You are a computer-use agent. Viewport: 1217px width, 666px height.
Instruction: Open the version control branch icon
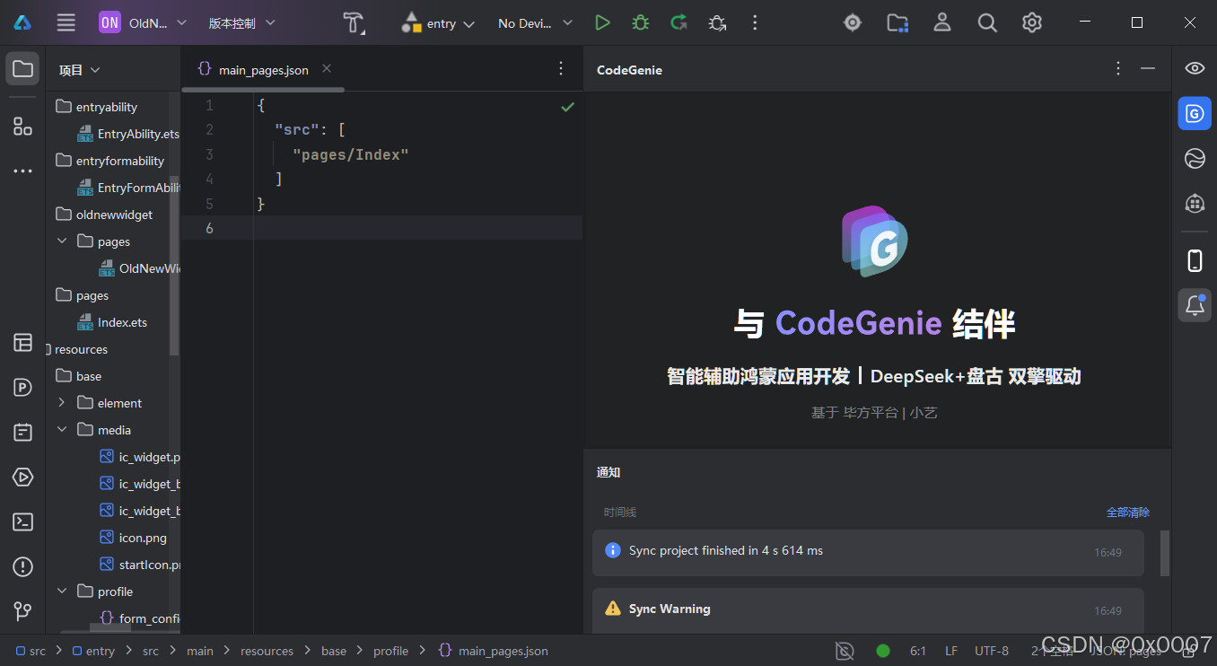pyautogui.click(x=23, y=611)
